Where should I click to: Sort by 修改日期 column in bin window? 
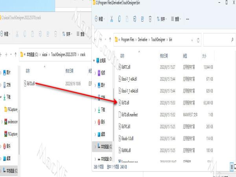click(x=164, y=56)
